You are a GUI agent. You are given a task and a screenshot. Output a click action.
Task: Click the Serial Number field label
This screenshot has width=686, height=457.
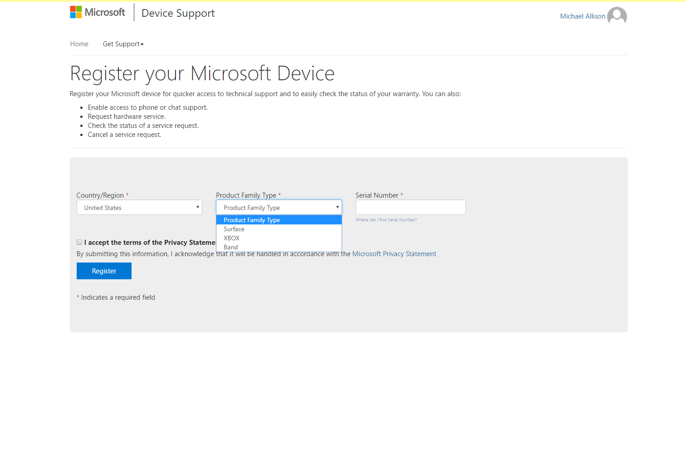(x=377, y=195)
